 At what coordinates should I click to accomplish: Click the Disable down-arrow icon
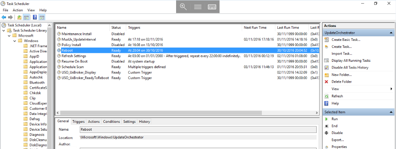[x=327, y=133]
